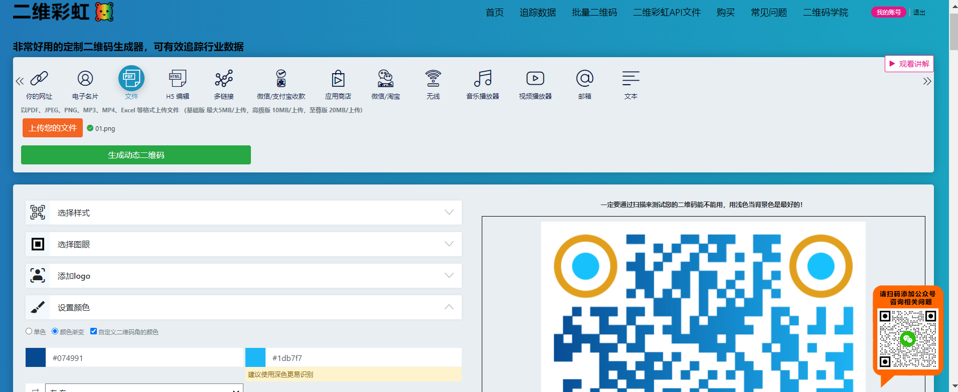The image size is (958, 392).
Task: Click 生成动态二维码 generate button
Action: tap(136, 155)
